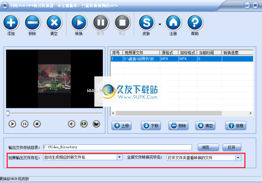Move the file down with 下移
This screenshot has width=262, height=183.
(151, 126)
